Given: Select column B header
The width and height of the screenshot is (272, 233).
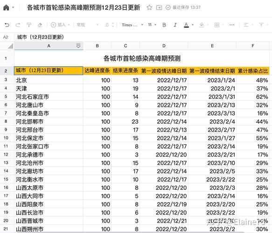Looking at the screenshot, I should (97, 46).
